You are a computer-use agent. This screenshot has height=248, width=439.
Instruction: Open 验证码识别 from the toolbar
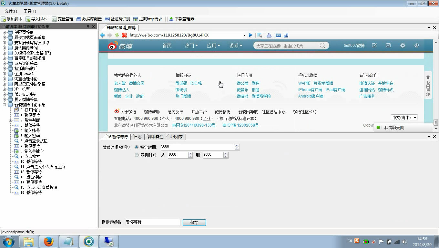[117, 19]
